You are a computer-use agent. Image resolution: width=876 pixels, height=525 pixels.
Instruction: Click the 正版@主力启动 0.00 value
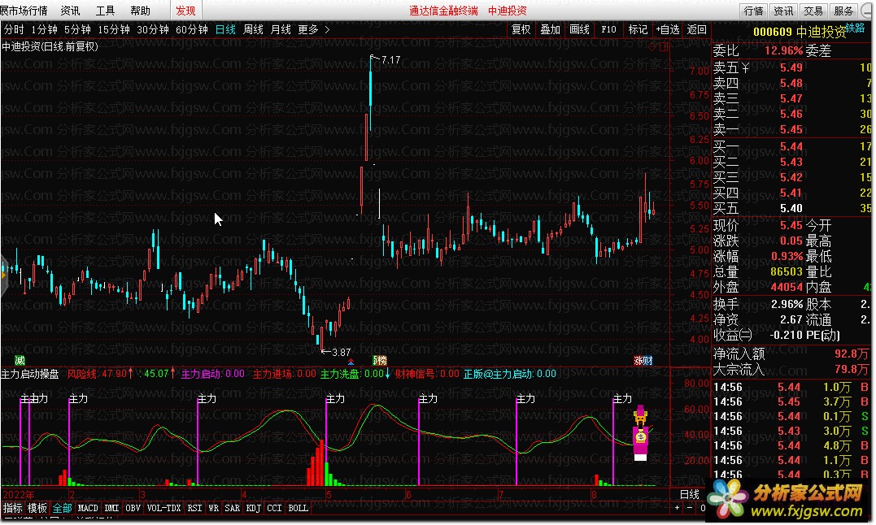509,374
